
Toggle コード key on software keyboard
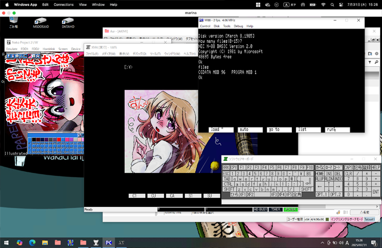(338, 168)
